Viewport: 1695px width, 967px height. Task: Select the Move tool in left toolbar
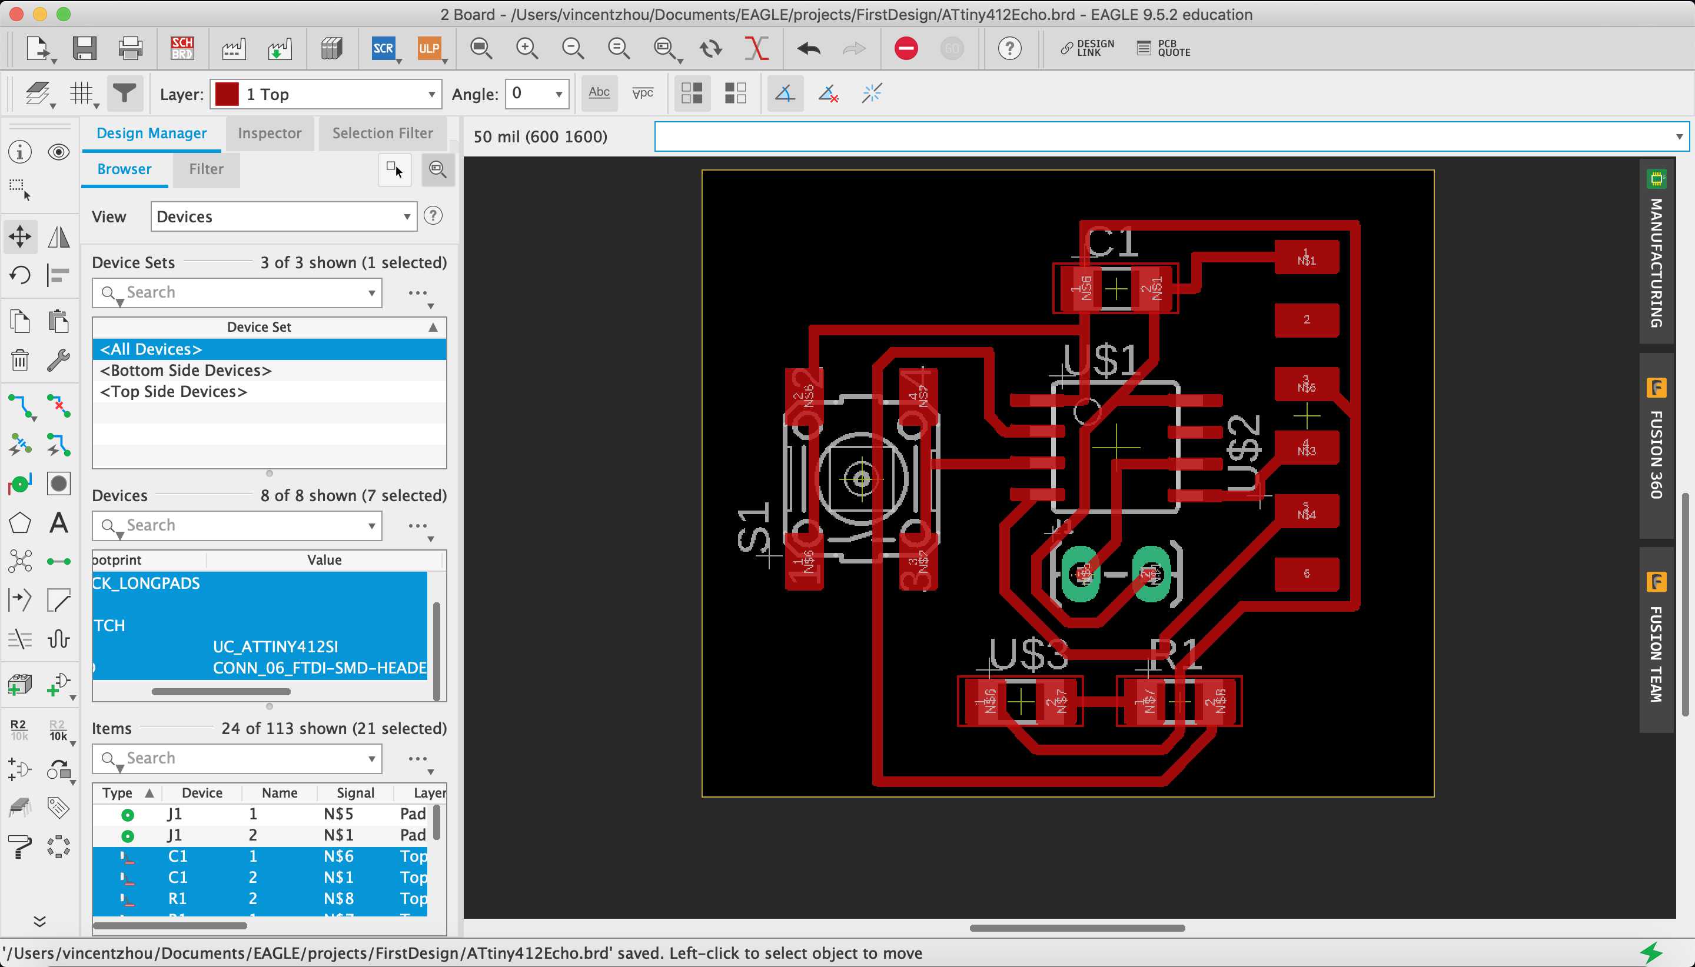(20, 236)
